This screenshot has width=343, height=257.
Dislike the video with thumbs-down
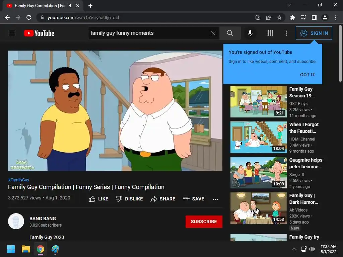pyautogui.click(x=129, y=199)
